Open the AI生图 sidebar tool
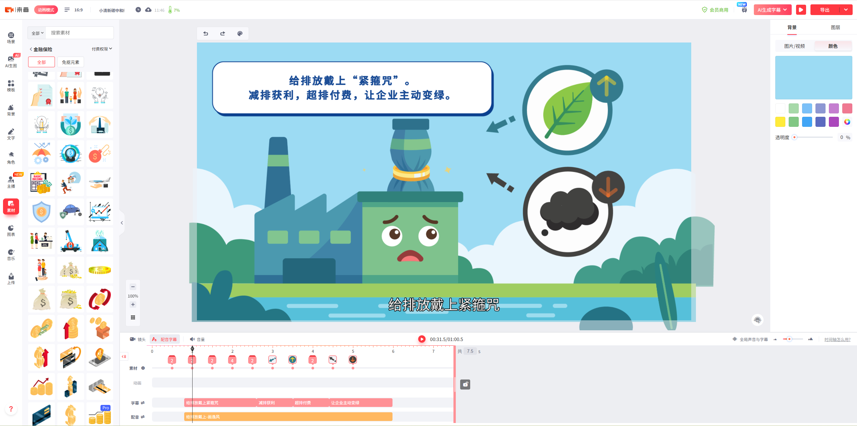 pyautogui.click(x=11, y=61)
